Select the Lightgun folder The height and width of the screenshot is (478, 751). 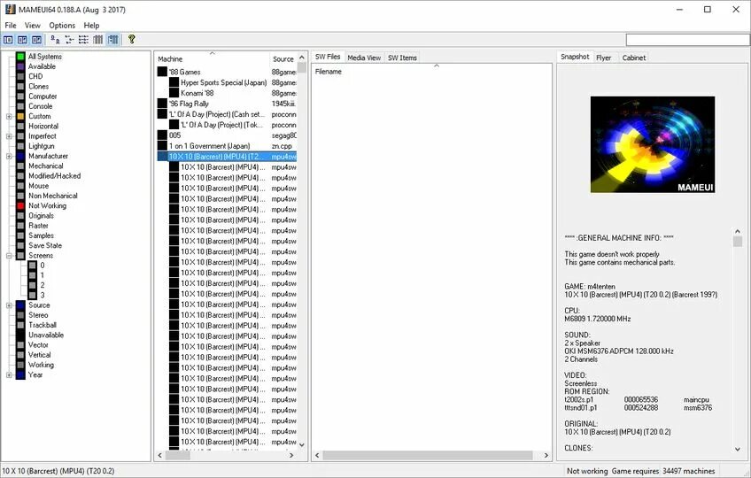click(42, 146)
